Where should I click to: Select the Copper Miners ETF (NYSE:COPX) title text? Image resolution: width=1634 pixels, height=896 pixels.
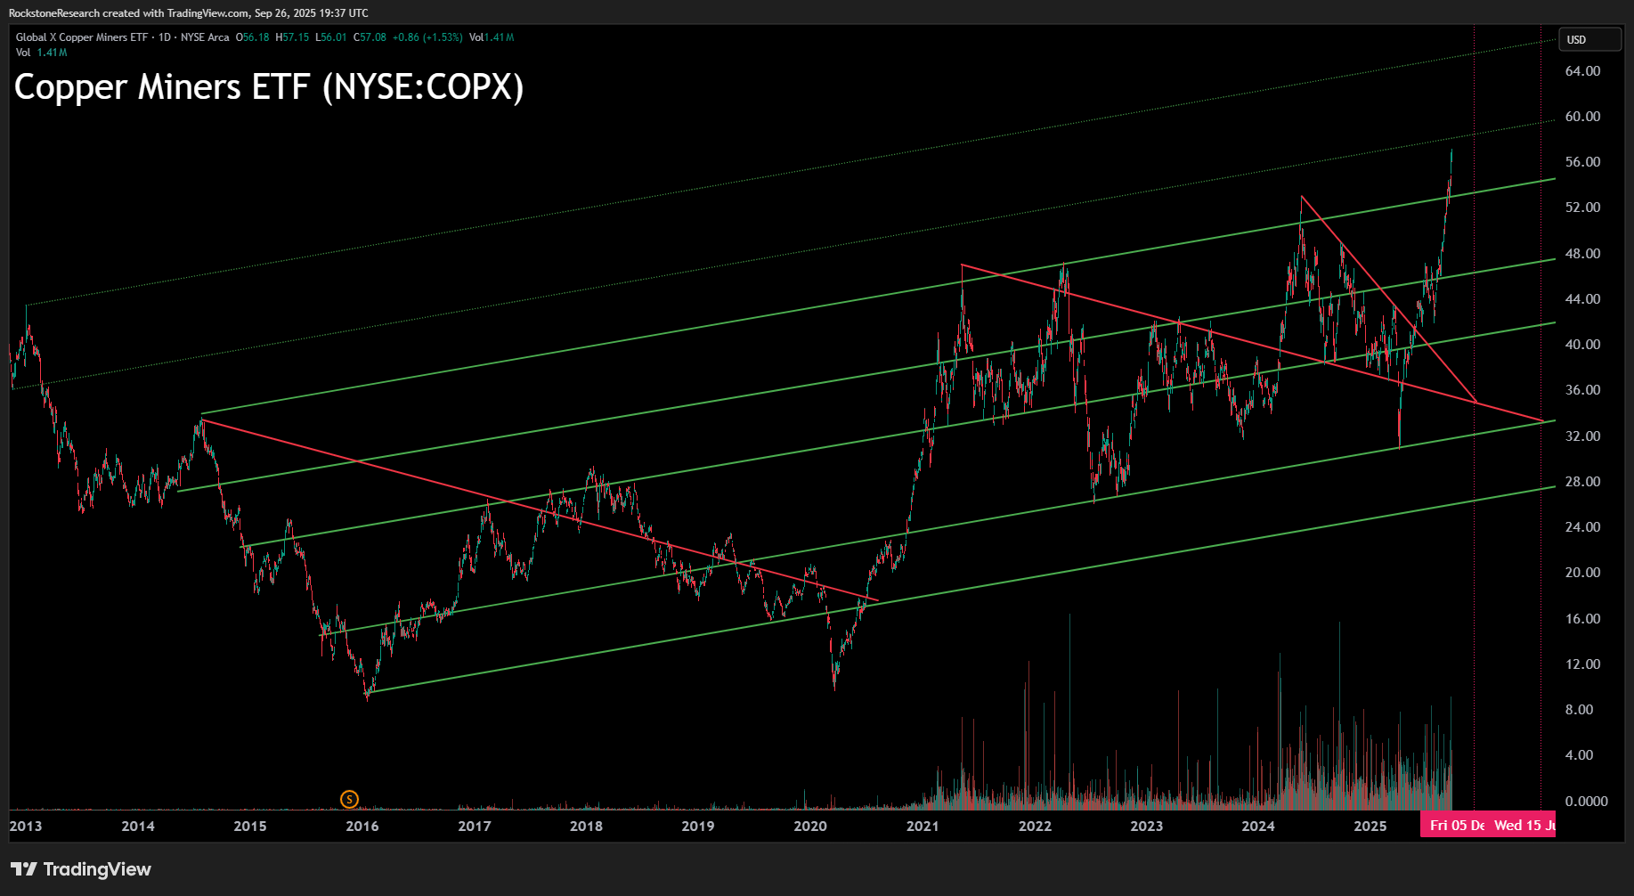point(269,87)
